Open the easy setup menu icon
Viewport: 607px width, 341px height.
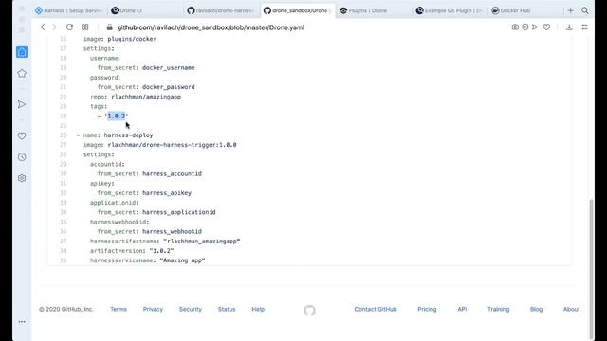coord(584,27)
